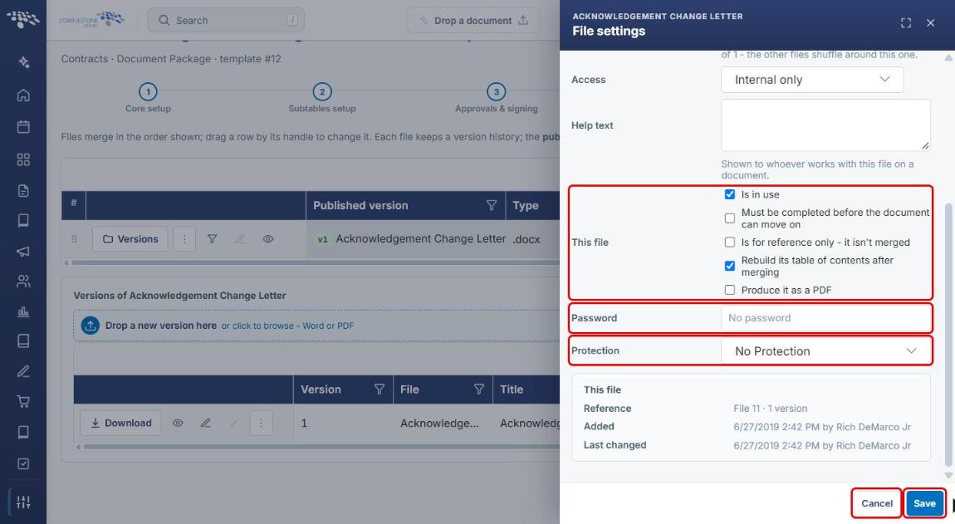Toggle the eye icon in Versions row

pos(268,239)
